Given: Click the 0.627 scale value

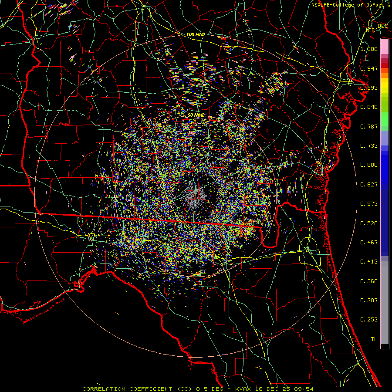Looking at the screenshot, I should (369, 185).
